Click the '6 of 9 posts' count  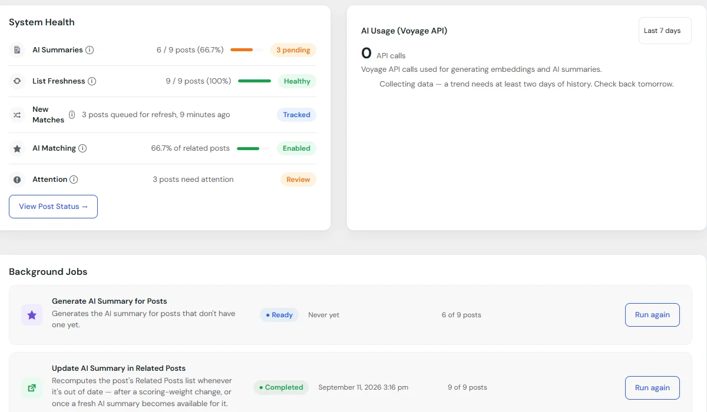click(x=461, y=315)
